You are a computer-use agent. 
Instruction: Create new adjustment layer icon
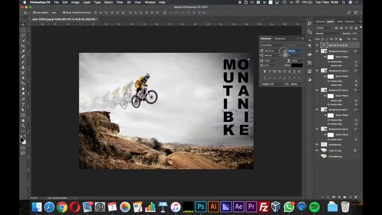click(339, 197)
